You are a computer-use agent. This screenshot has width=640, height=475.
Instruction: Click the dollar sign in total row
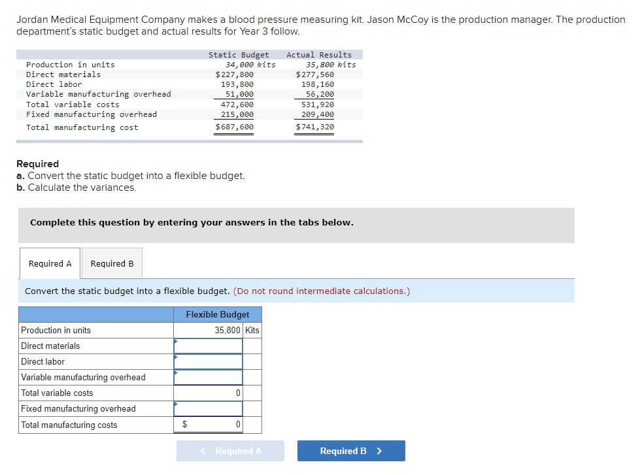pyautogui.click(x=184, y=425)
